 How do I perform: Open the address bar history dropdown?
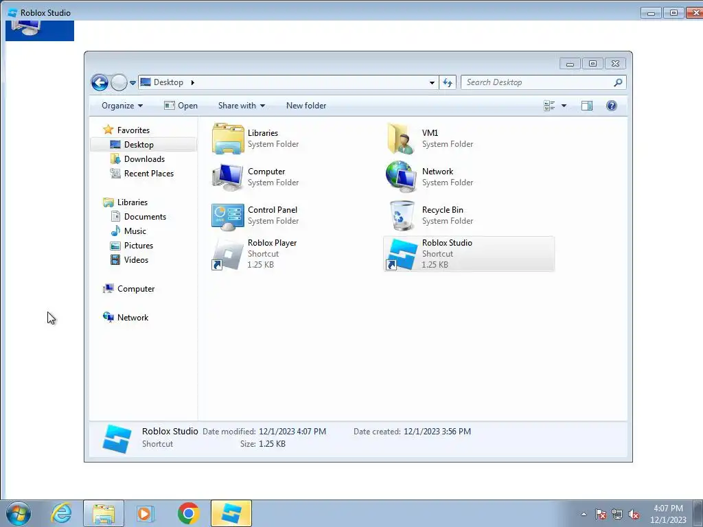[x=432, y=83]
